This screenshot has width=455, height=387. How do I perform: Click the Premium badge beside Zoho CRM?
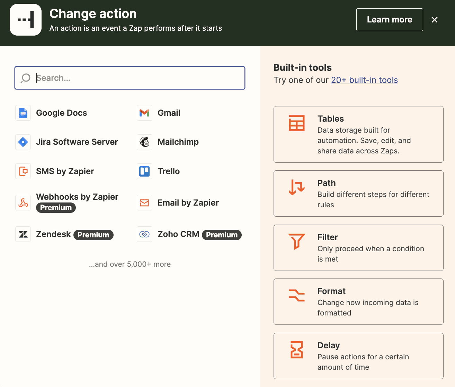[x=222, y=235]
